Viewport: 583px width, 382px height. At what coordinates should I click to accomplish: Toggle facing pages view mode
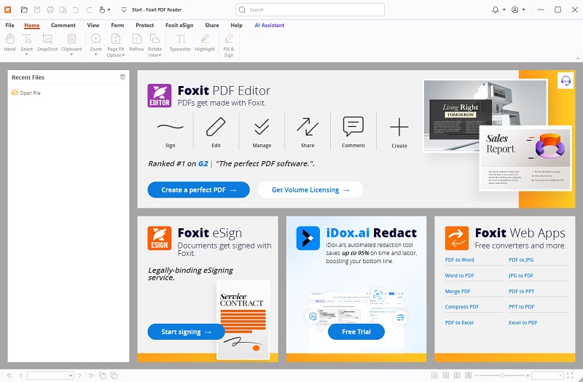(458, 375)
